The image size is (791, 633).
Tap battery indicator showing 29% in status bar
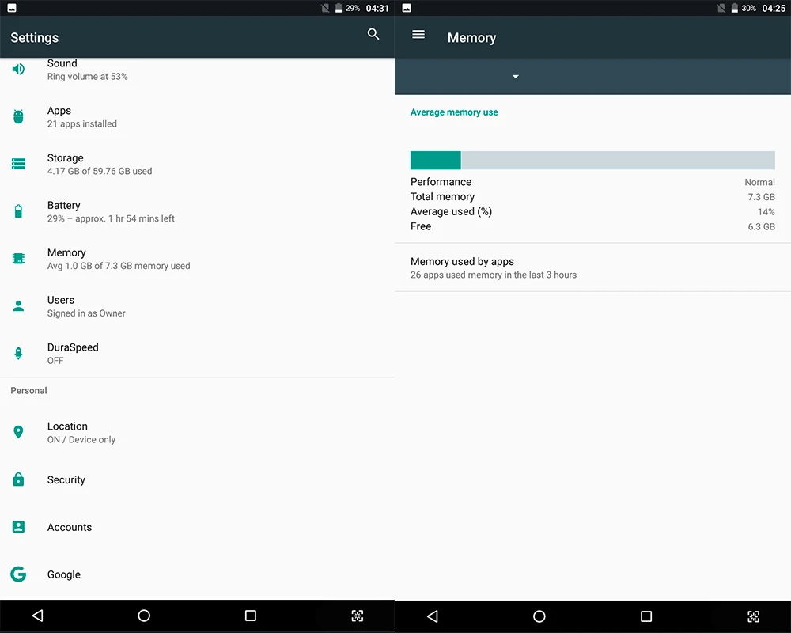coord(347,8)
